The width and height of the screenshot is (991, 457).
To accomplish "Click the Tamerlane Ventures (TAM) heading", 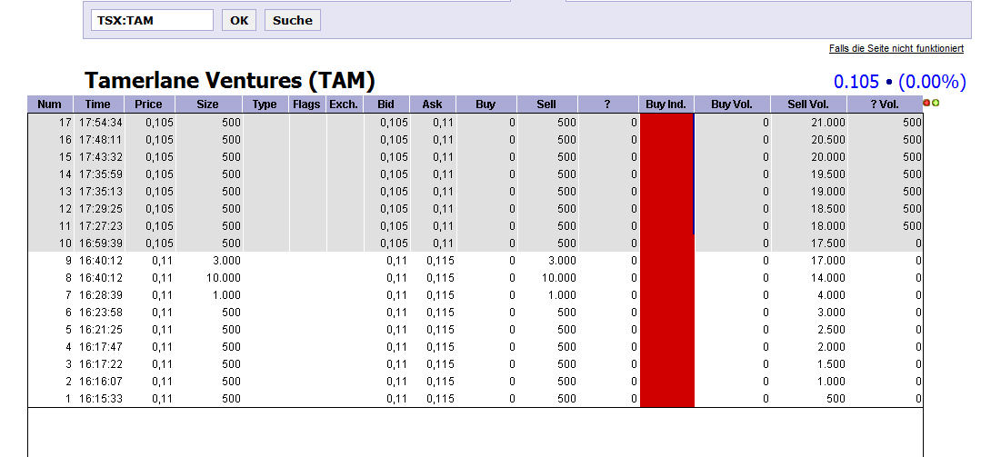I will pos(229,81).
